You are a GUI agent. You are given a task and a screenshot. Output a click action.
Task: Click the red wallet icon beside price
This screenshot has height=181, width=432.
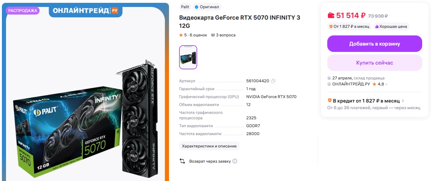(331, 15)
